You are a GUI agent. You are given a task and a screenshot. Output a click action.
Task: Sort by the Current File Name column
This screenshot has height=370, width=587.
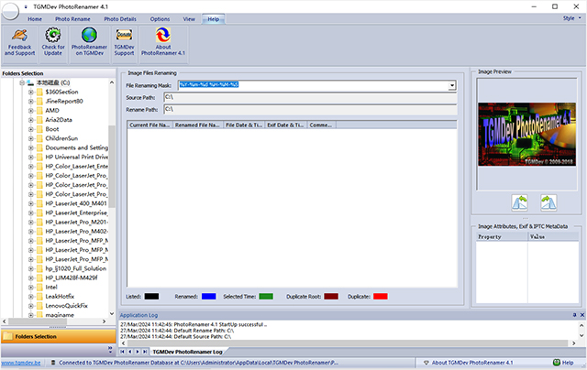(x=150, y=125)
